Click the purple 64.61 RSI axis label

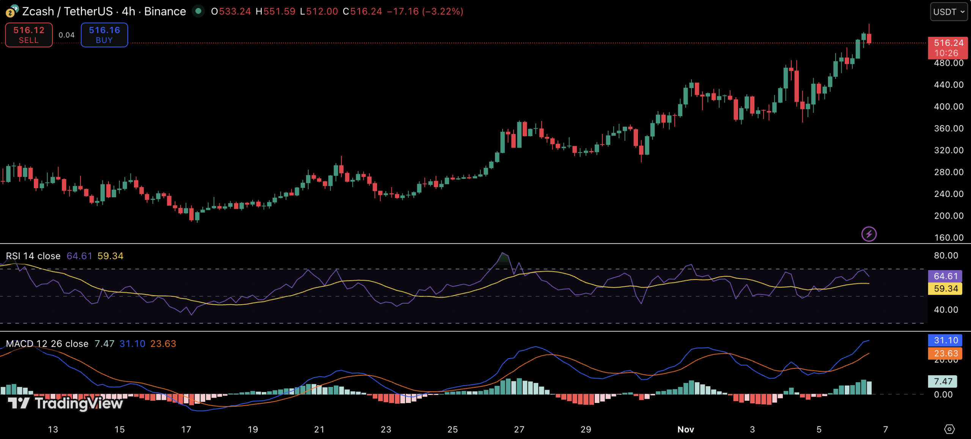click(946, 276)
